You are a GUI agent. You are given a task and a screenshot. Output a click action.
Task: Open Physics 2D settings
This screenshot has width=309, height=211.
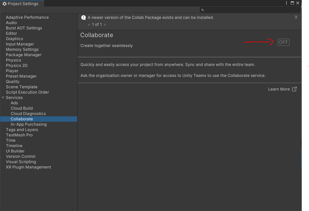[x=17, y=66]
